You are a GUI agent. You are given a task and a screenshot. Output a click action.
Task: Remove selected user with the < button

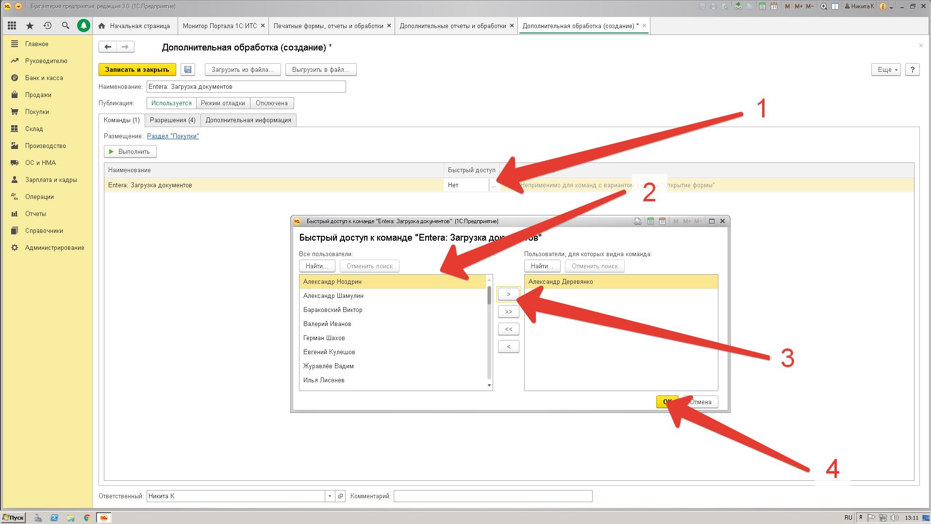508,346
